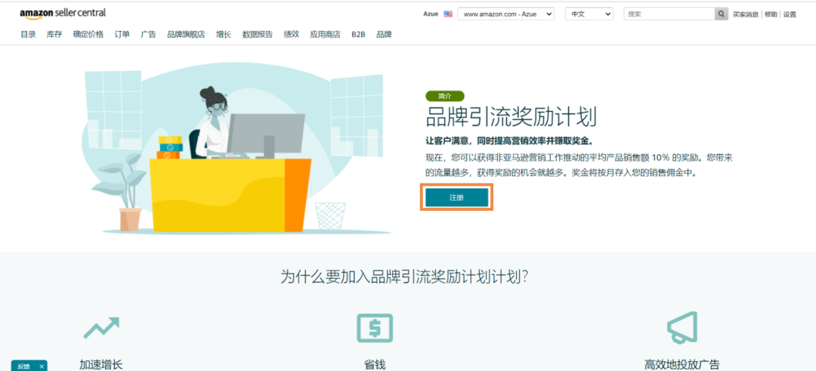The width and height of the screenshot is (816, 371).
Task: Open the B2B menu
Action: 358,34
